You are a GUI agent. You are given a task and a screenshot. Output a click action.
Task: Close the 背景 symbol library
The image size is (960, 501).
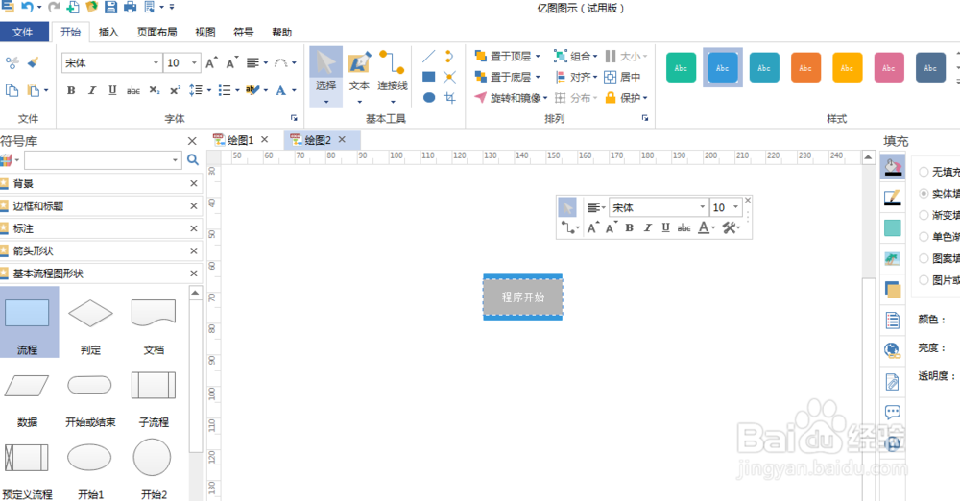[194, 183]
